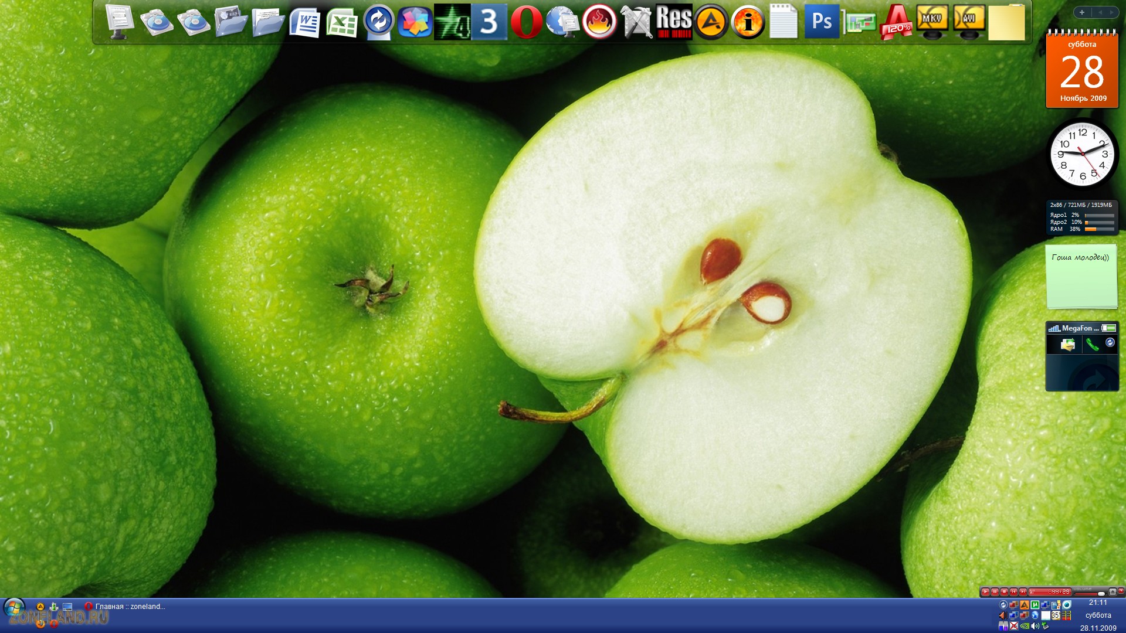Open the blue sync arrows dock icon

(378, 22)
